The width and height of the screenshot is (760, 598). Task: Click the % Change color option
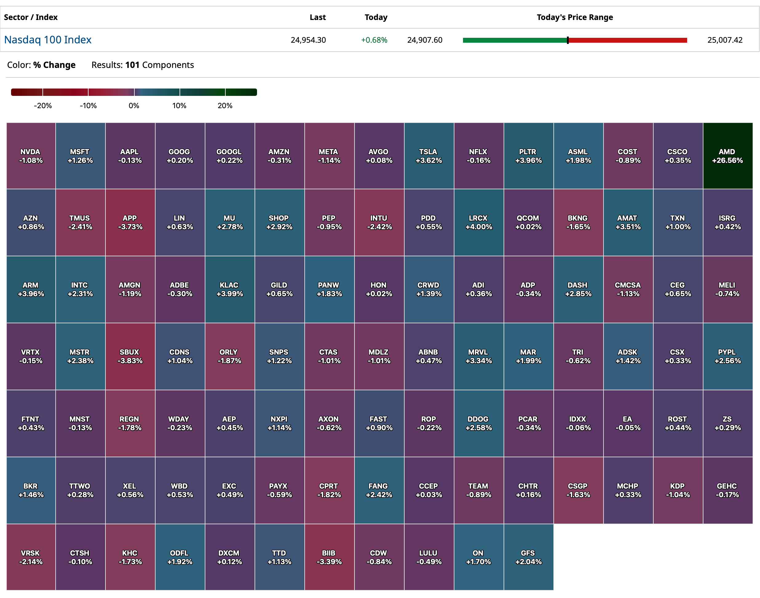[x=54, y=65]
